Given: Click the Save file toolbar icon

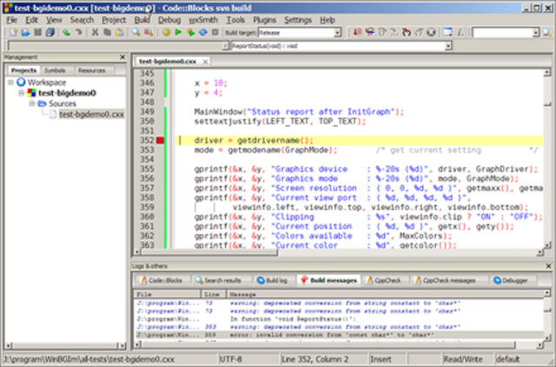Looking at the screenshot, I should (x=37, y=32).
